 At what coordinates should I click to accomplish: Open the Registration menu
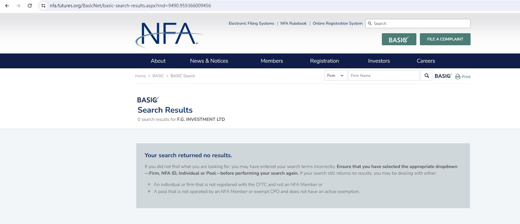(324, 61)
